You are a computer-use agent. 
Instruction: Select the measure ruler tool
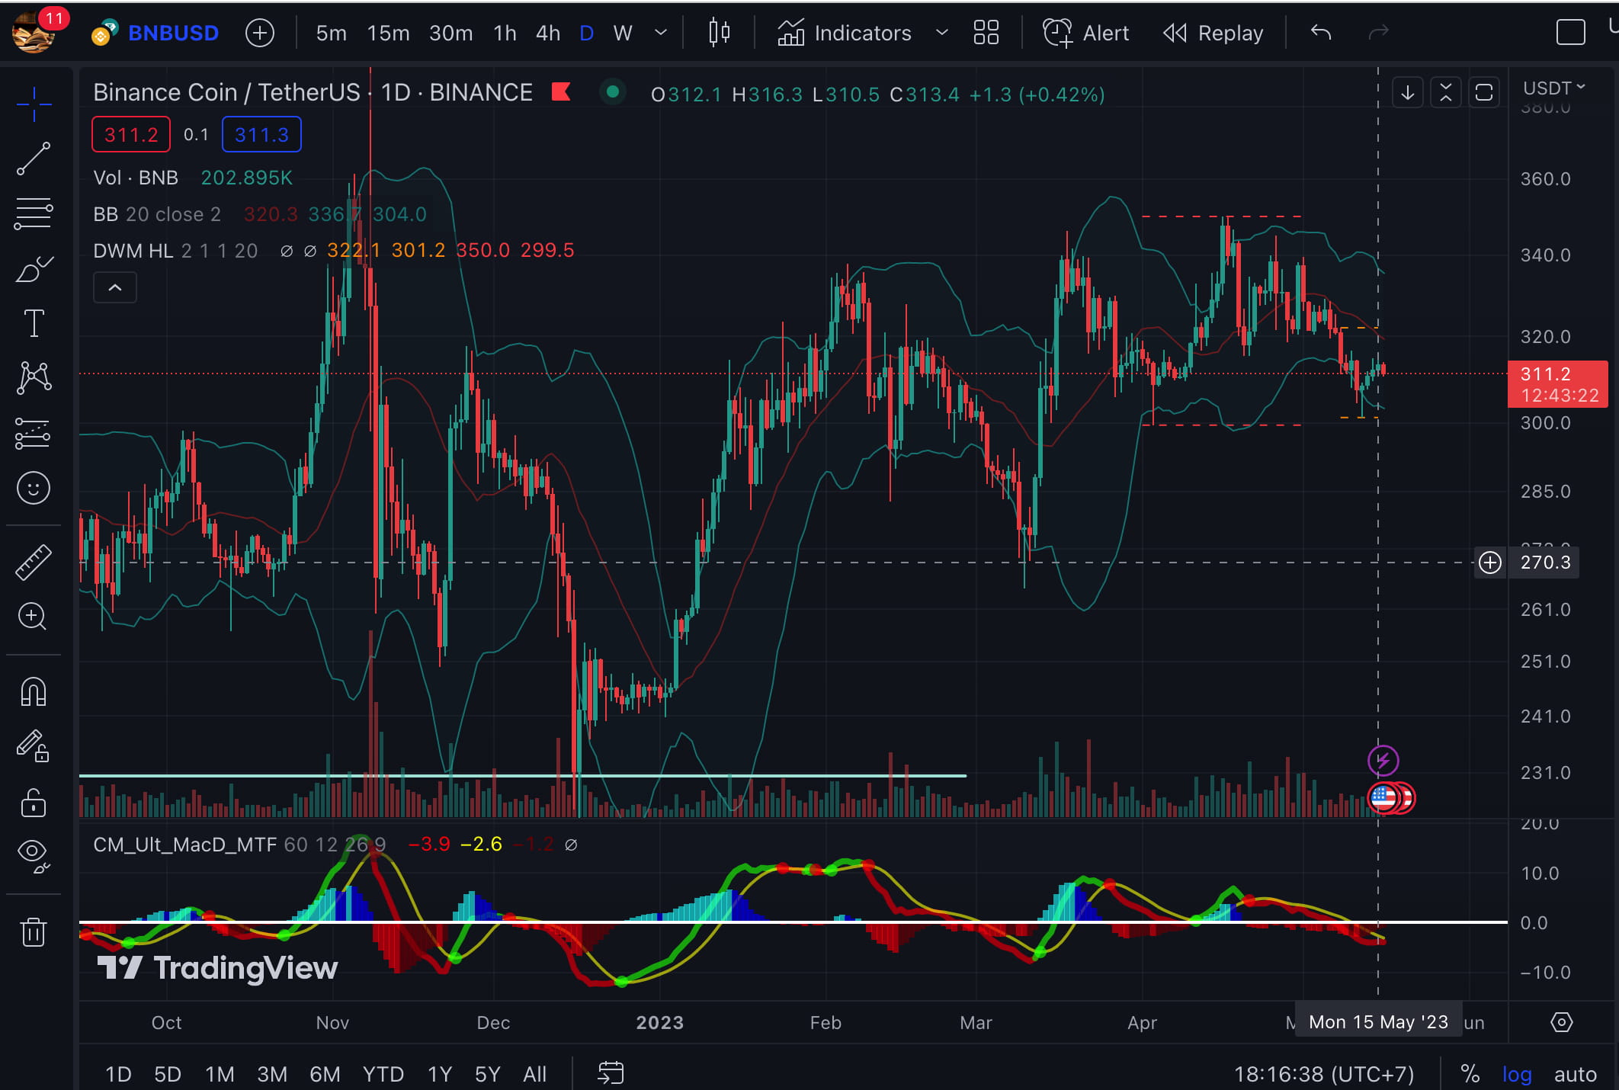point(34,561)
